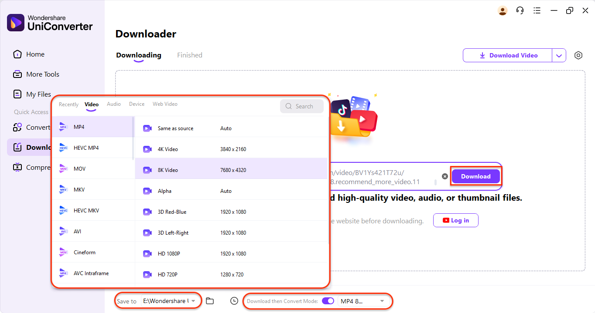Select the 1280 x 720 resolution value
This screenshot has height=313, width=595.
point(232,275)
